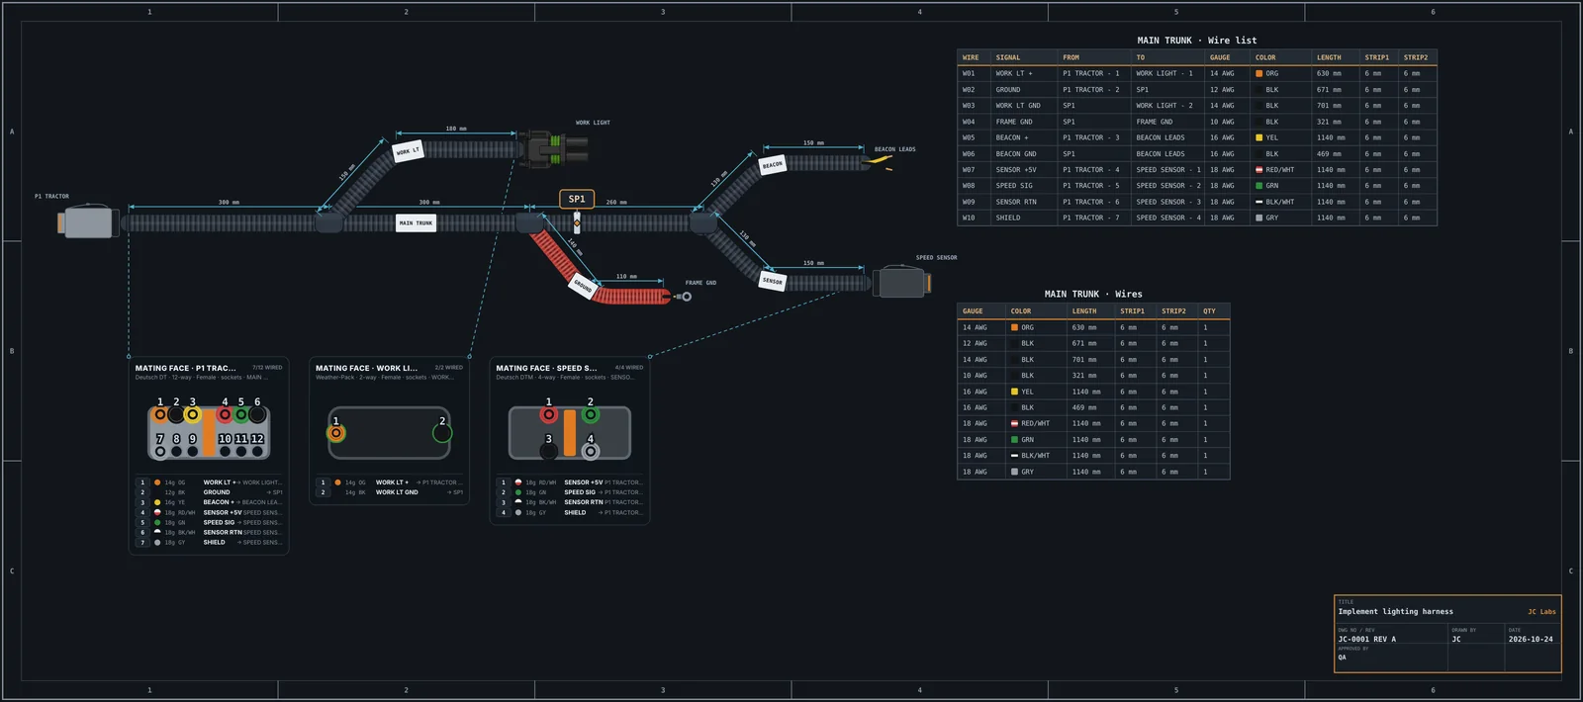This screenshot has height=702, width=1583.
Task: Select pin 7 in P1 Tractor mating face
Action: point(160,451)
